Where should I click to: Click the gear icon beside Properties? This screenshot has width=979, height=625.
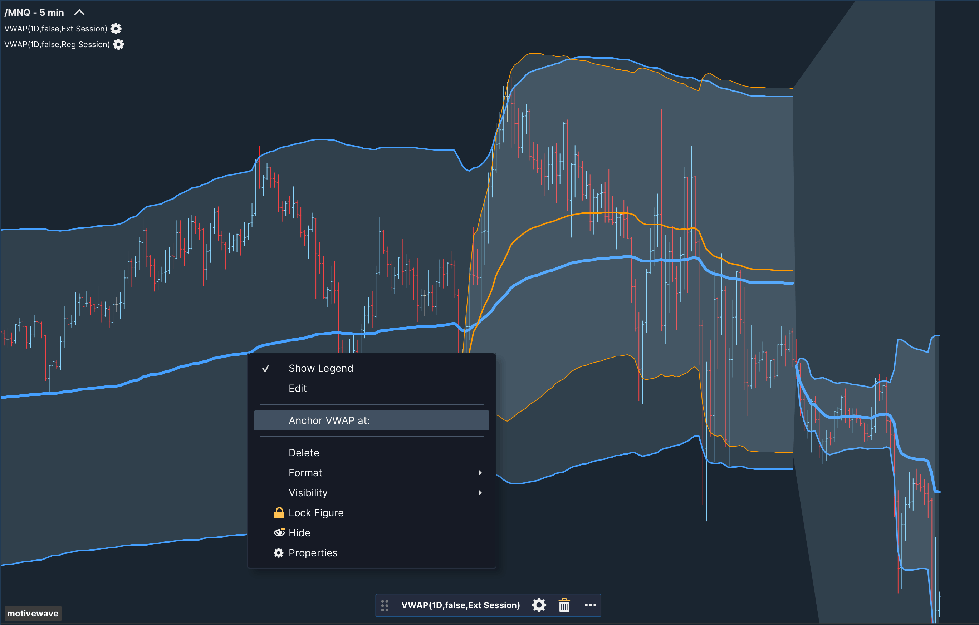279,553
